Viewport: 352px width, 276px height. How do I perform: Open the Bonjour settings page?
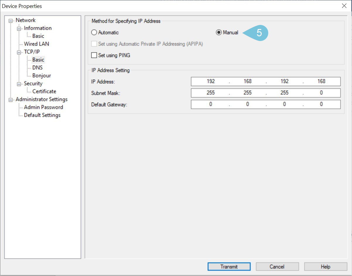pyautogui.click(x=42, y=75)
